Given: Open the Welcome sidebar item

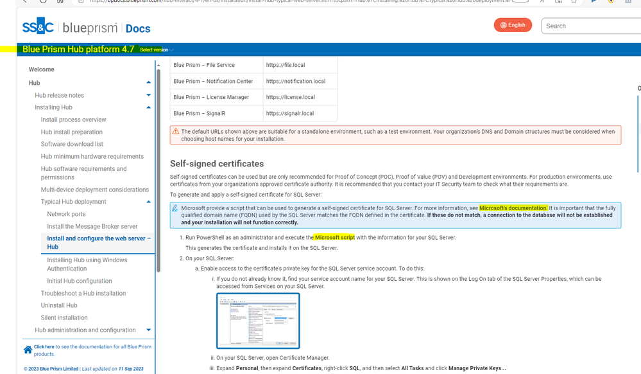Looking at the screenshot, I should pyautogui.click(x=41, y=69).
